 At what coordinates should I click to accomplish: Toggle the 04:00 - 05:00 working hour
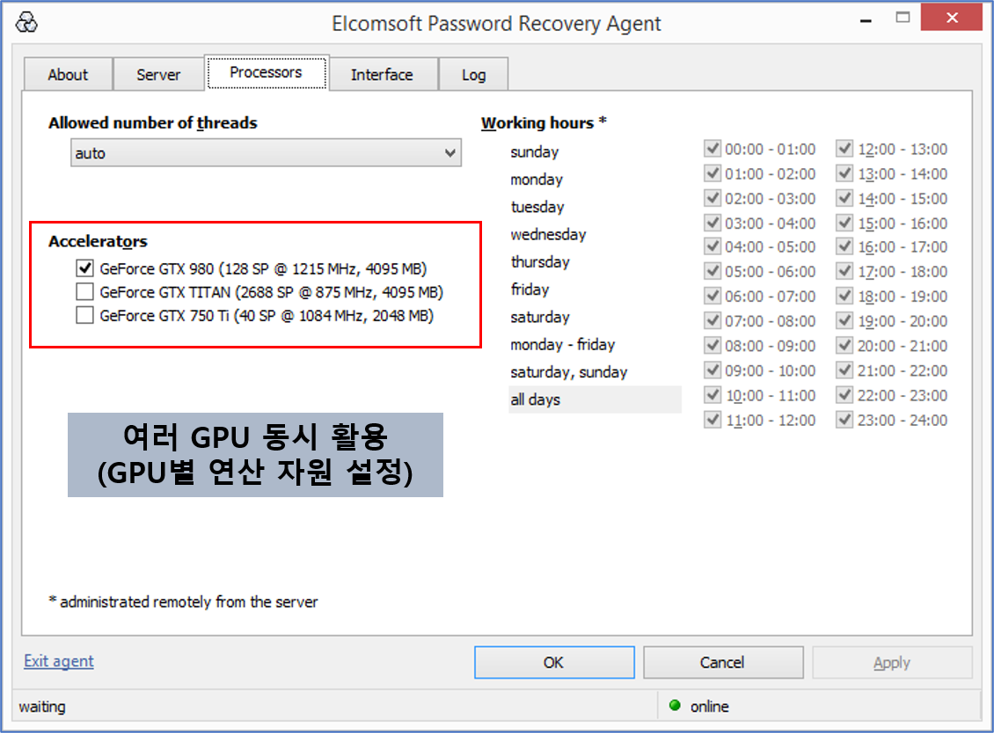tap(713, 246)
